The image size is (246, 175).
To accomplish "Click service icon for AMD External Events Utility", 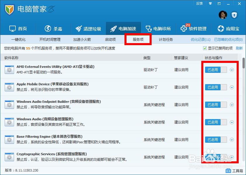I will point(9,69).
